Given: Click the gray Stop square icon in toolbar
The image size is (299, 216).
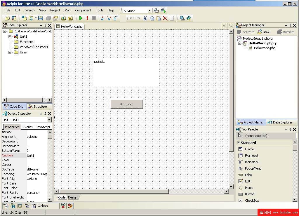Looking at the screenshot, I should tap(94, 18).
